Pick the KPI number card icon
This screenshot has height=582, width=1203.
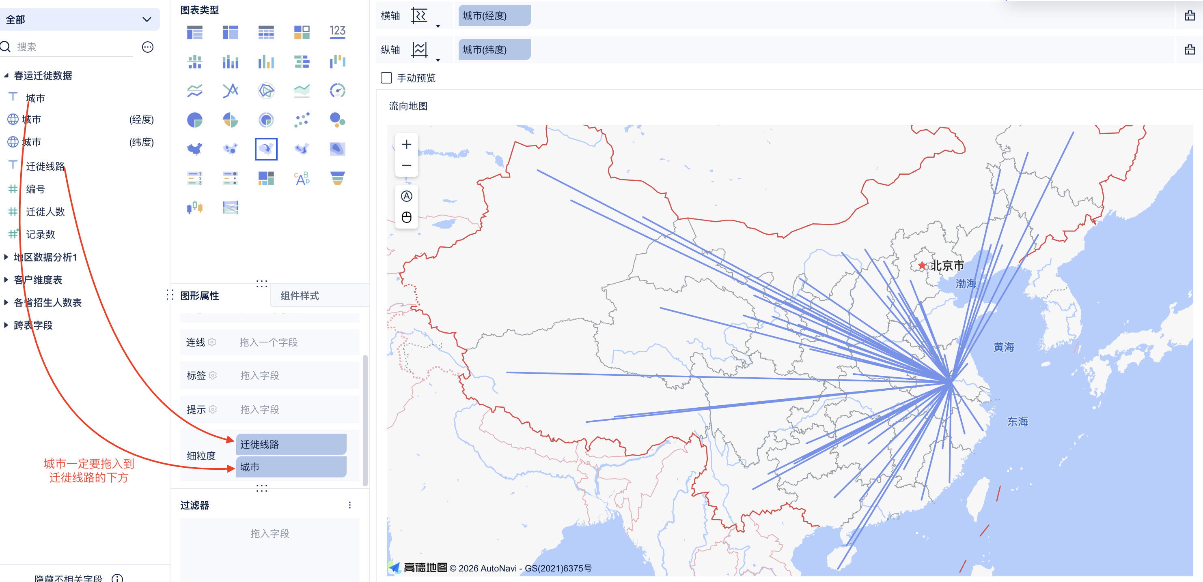(337, 32)
